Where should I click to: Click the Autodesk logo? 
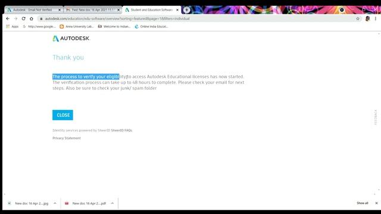(x=71, y=38)
